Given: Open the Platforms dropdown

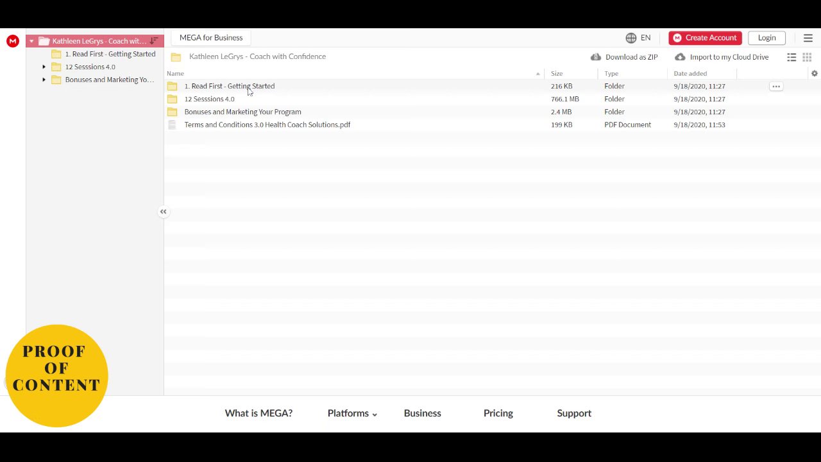Looking at the screenshot, I should pos(352,413).
